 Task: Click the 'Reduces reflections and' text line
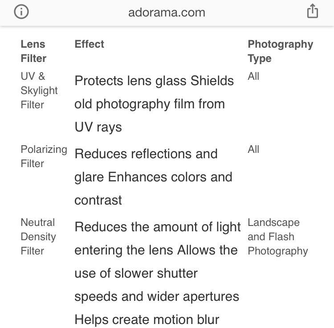point(146,154)
